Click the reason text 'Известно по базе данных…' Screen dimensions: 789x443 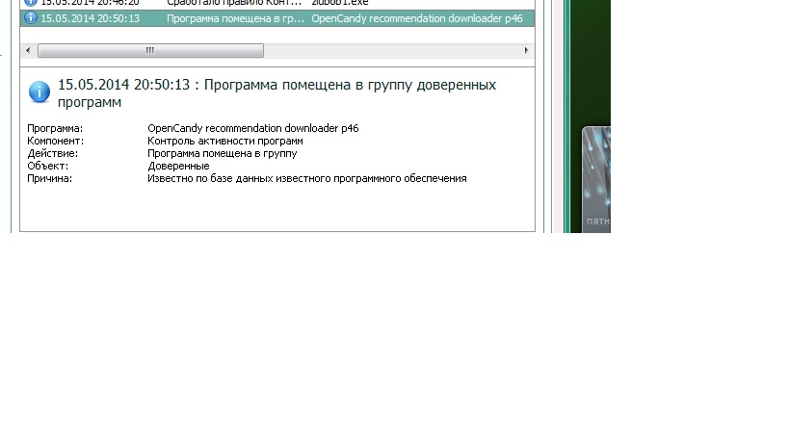(x=307, y=178)
